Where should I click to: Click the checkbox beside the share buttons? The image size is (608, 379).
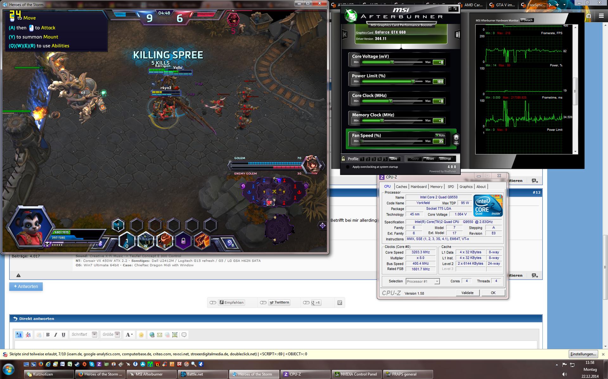340,303
